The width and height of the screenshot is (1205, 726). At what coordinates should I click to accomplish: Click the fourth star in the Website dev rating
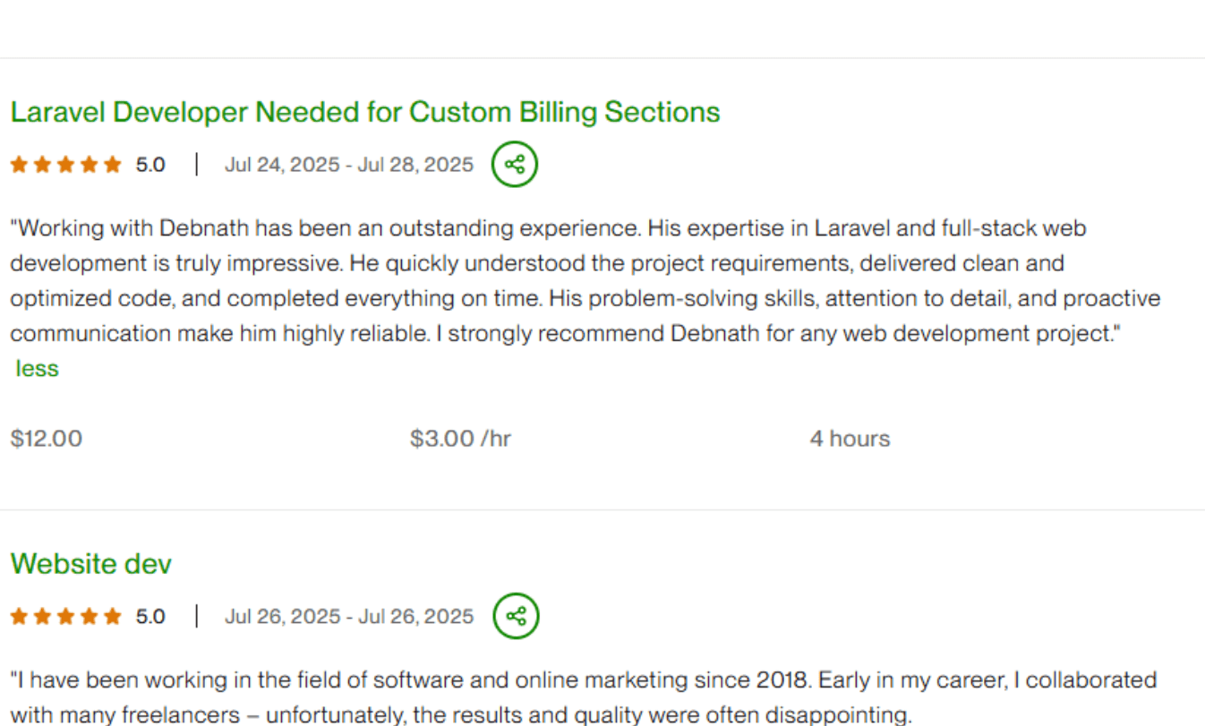tap(88, 616)
